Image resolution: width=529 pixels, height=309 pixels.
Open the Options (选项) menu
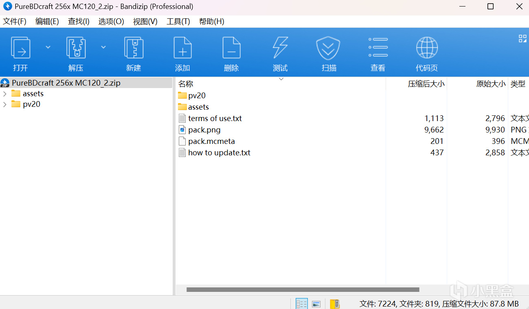[x=111, y=22]
